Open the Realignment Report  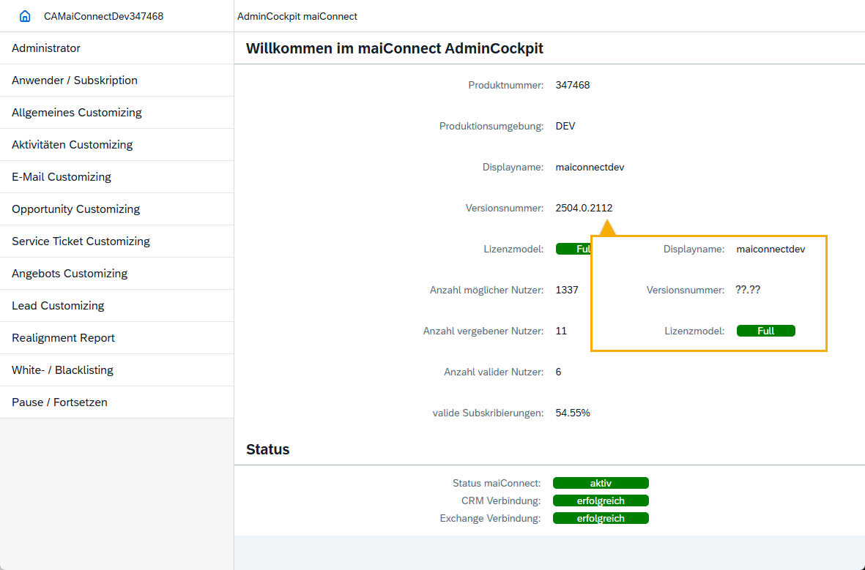(64, 338)
